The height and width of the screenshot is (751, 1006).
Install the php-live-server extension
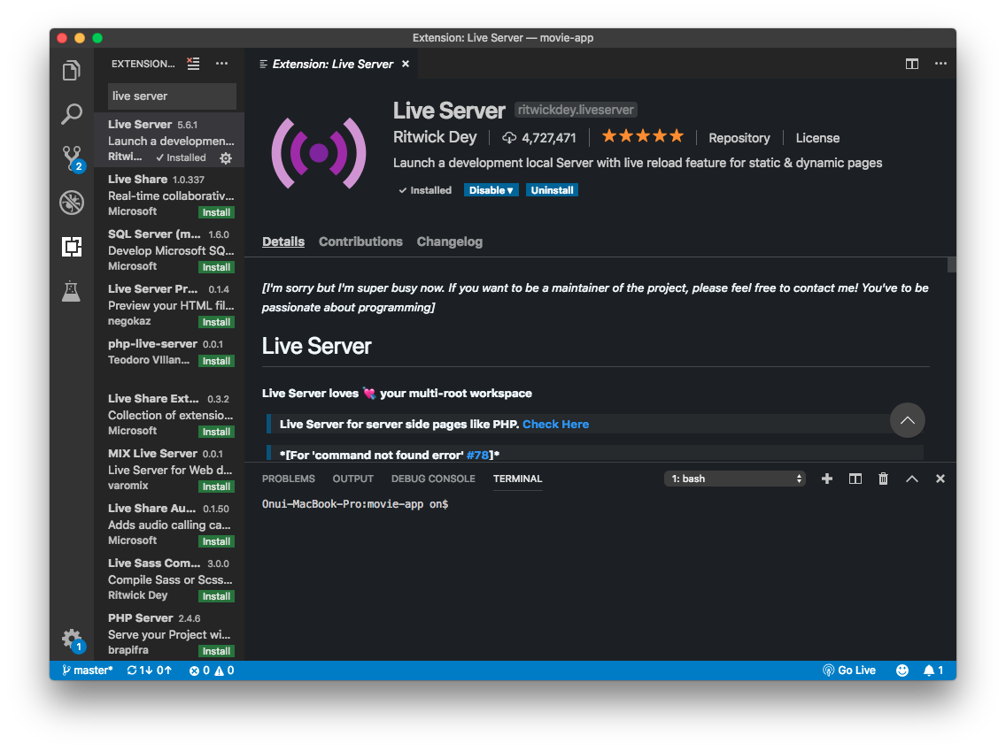point(216,362)
